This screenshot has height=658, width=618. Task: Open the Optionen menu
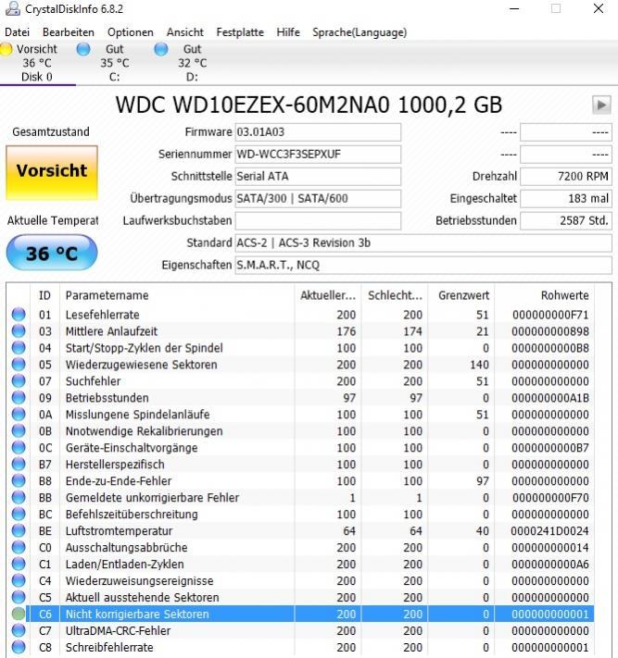(131, 32)
